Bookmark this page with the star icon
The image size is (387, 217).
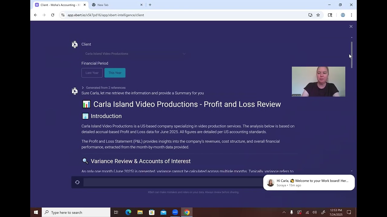pos(318,15)
